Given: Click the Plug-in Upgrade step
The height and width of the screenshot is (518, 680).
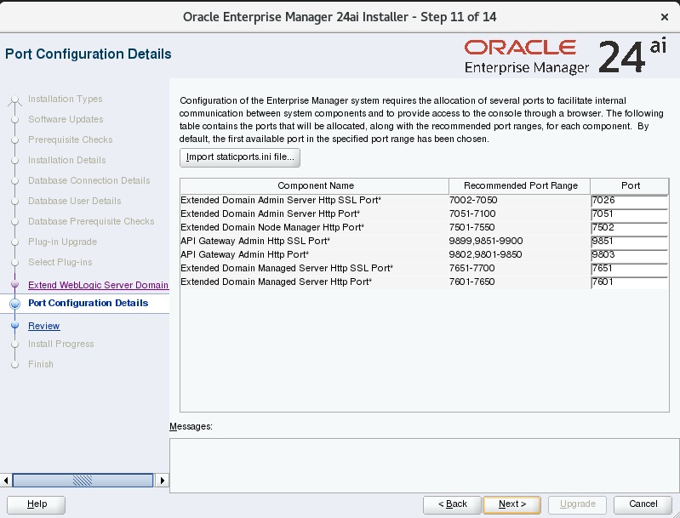Looking at the screenshot, I should pos(62,242).
